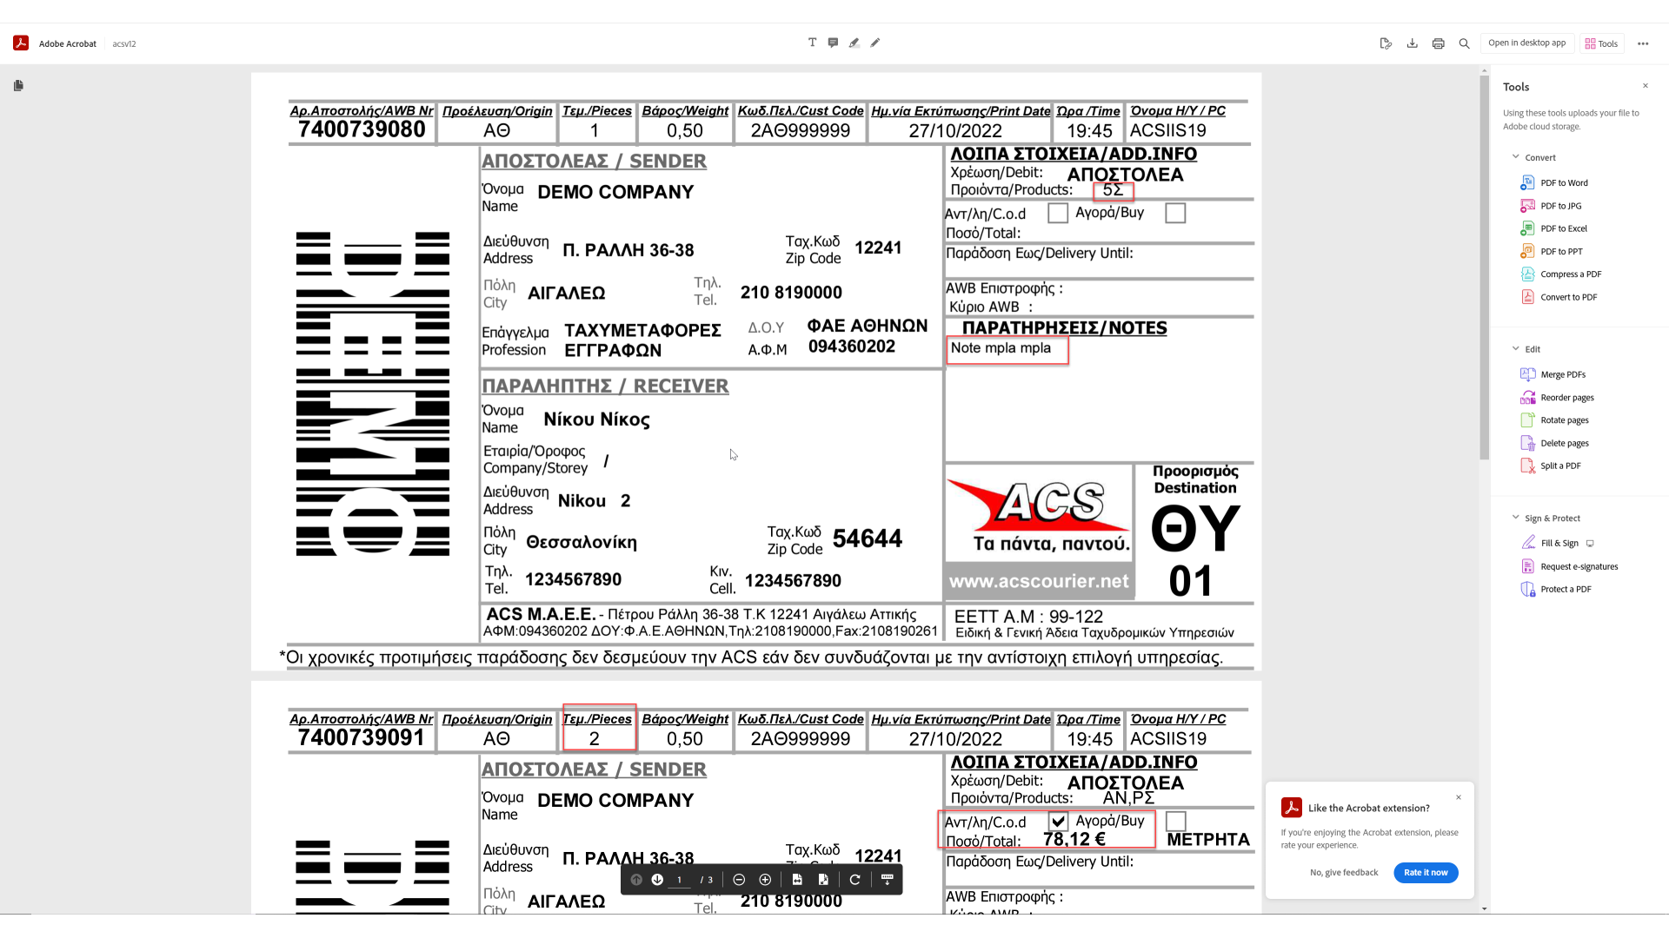The height and width of the screenshot is (938, 1669).
Task: Toggle the first Αντ/λη/C.o.d checkbox
Action: tap(1057, 214)
